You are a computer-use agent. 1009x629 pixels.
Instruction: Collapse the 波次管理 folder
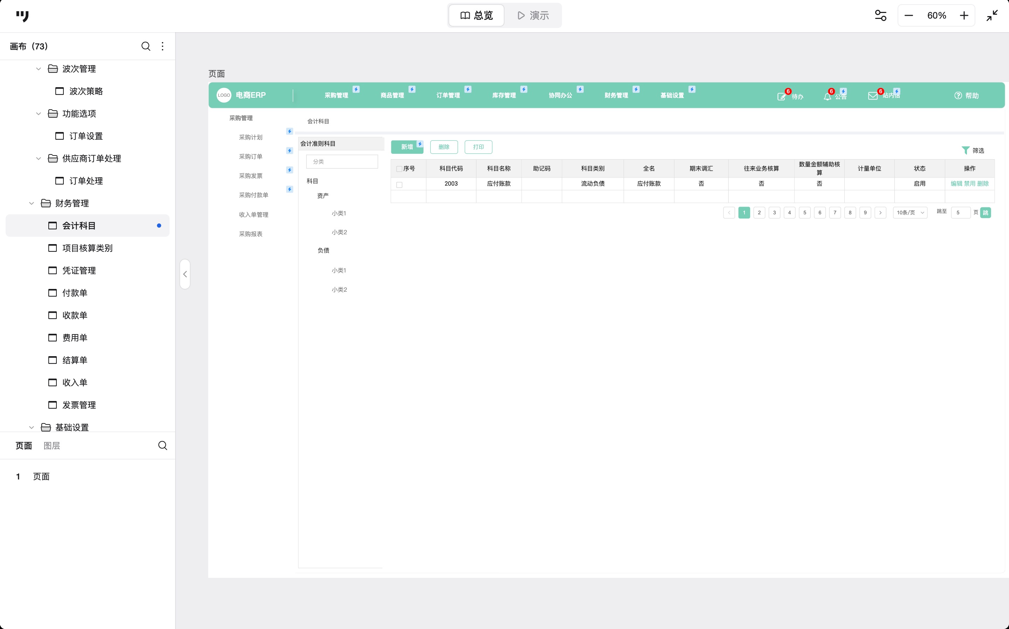(x=39, y=69)
